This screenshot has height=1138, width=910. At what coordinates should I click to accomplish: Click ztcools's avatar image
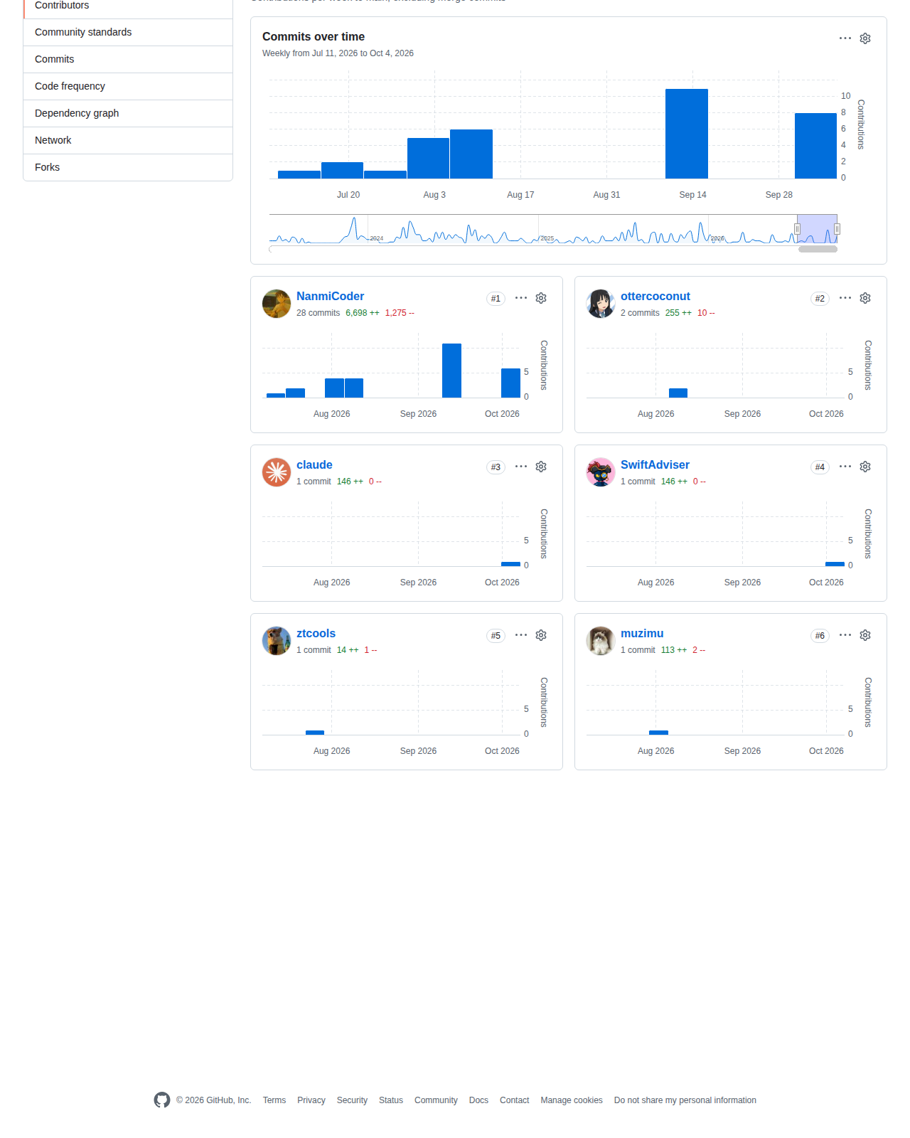pyautogui.click(x=277, y=641)
